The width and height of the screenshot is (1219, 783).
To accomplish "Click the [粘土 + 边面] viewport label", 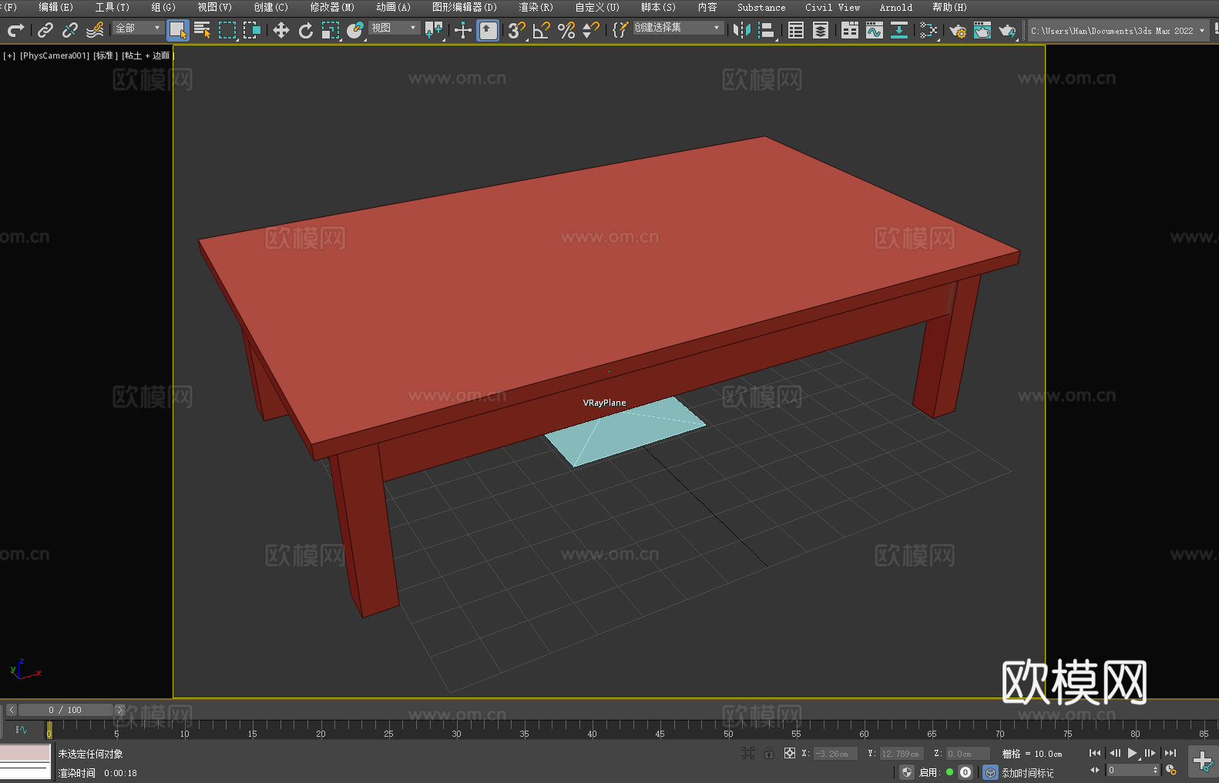I will point(148,55).
